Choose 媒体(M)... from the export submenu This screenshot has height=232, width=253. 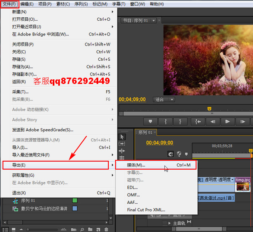point(136,165)
